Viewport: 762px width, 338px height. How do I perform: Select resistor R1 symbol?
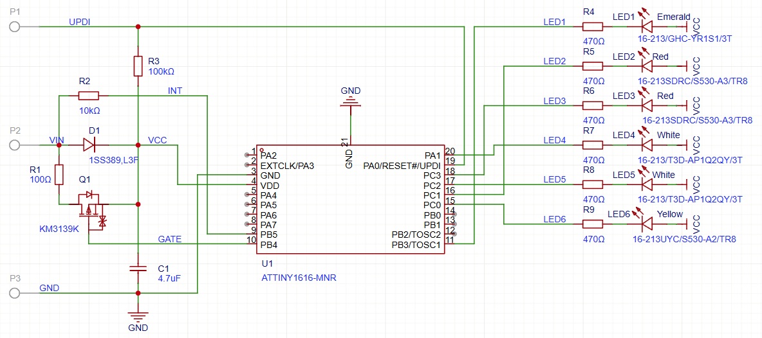[59, 175]
